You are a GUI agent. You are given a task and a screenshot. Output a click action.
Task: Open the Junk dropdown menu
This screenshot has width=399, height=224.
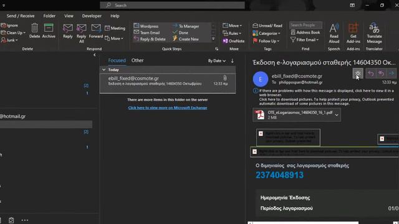[x=9, y=40]
